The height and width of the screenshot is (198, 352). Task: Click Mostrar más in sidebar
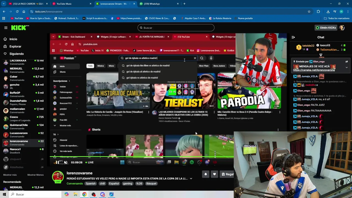[10, 175]
